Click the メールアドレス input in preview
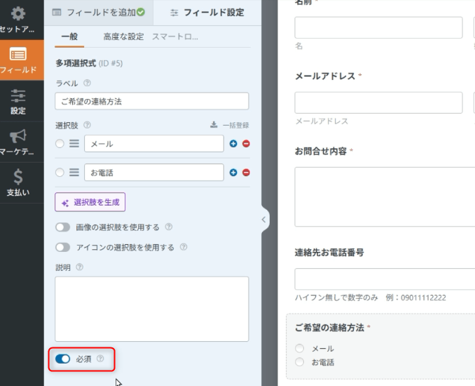 [x=378, y=102]
